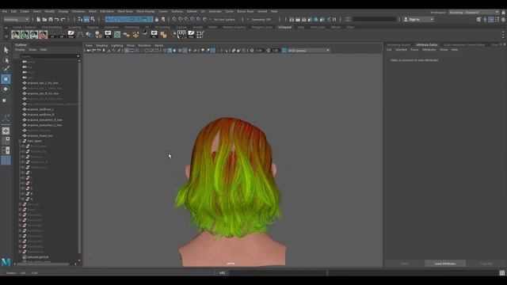This screenshot has width=507, height=285.
Task: Click the status line numeric input field
Action: click(x=374, y=20)
